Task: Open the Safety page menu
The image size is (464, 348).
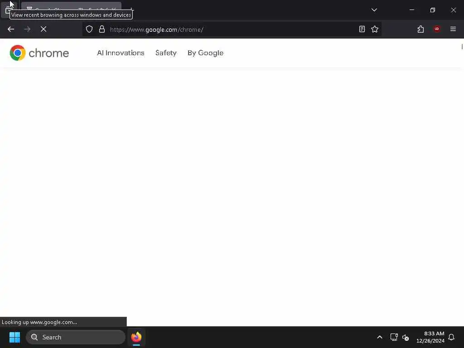Action: coord(166,53)
